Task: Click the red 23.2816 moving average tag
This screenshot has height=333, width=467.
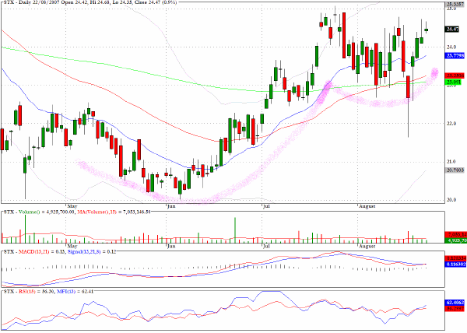Action: (x=455, y=75)
